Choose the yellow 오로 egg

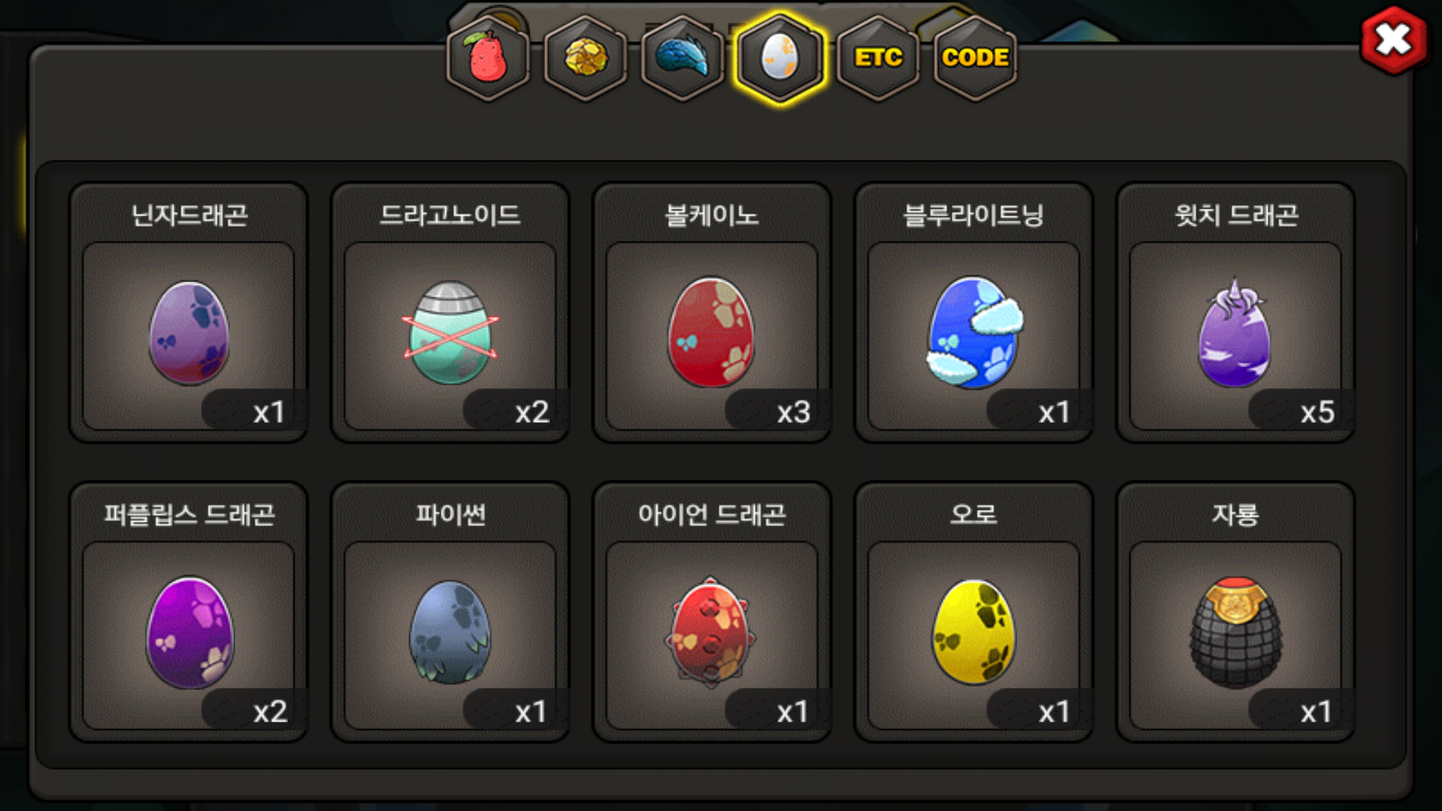tap(974, 633)
